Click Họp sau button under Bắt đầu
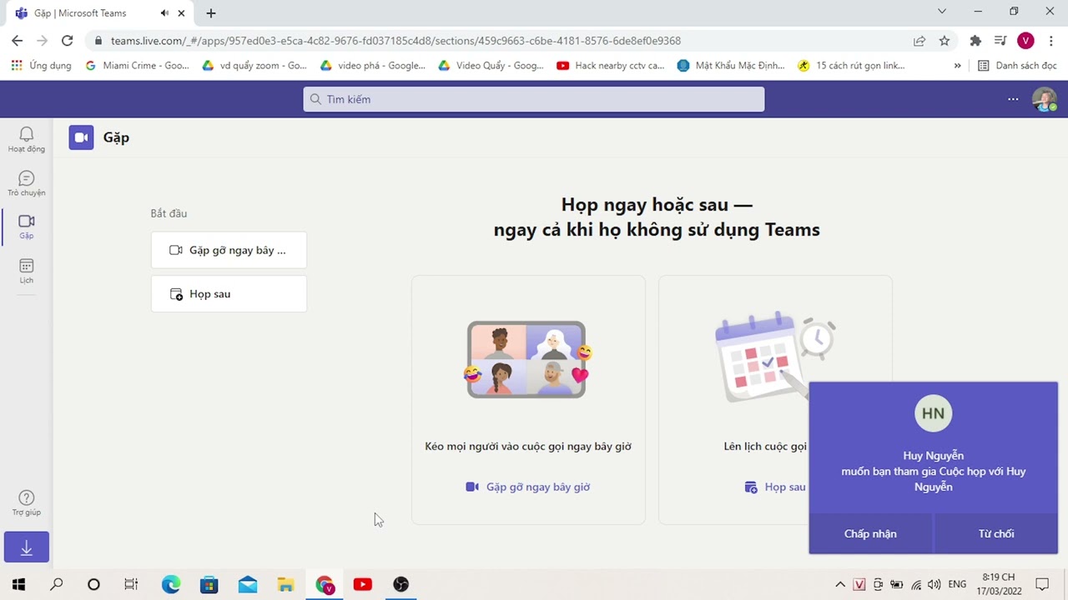 [x=229, y=294]
